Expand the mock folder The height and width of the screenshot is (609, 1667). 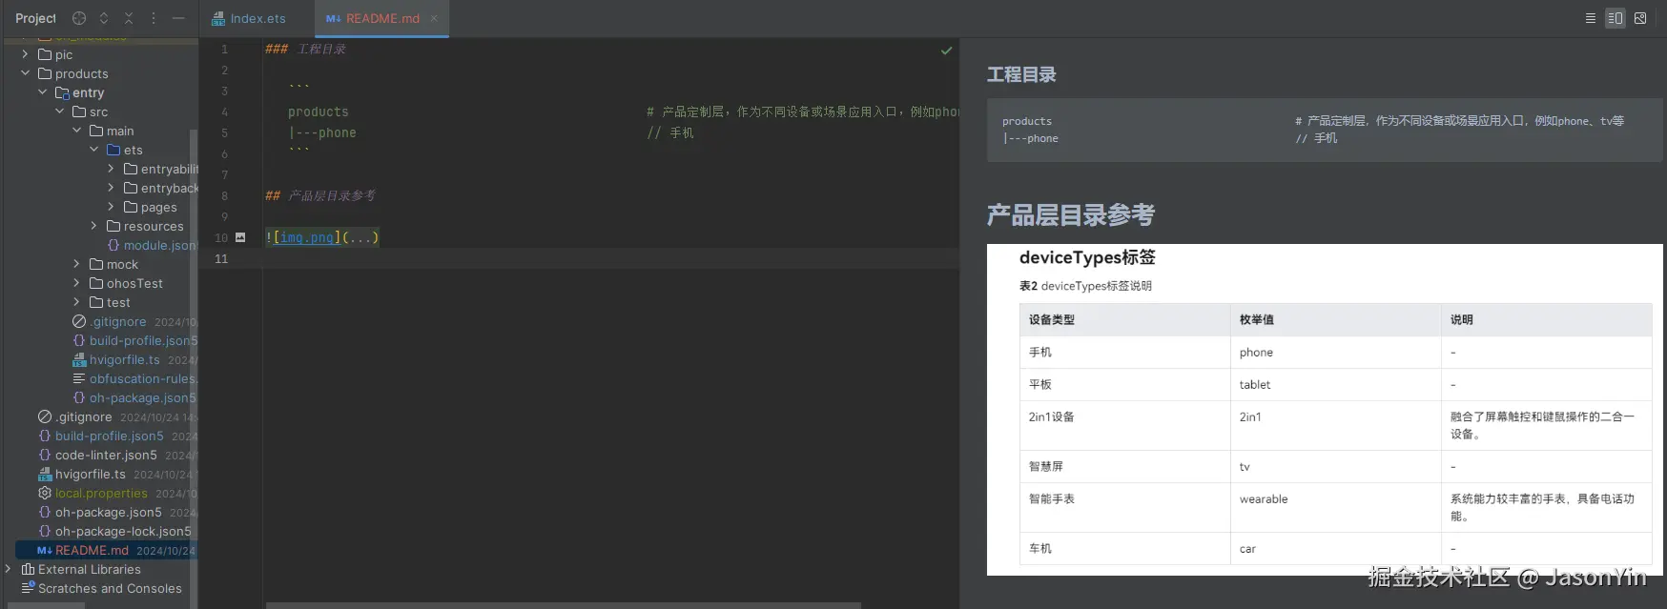(76, 264)
